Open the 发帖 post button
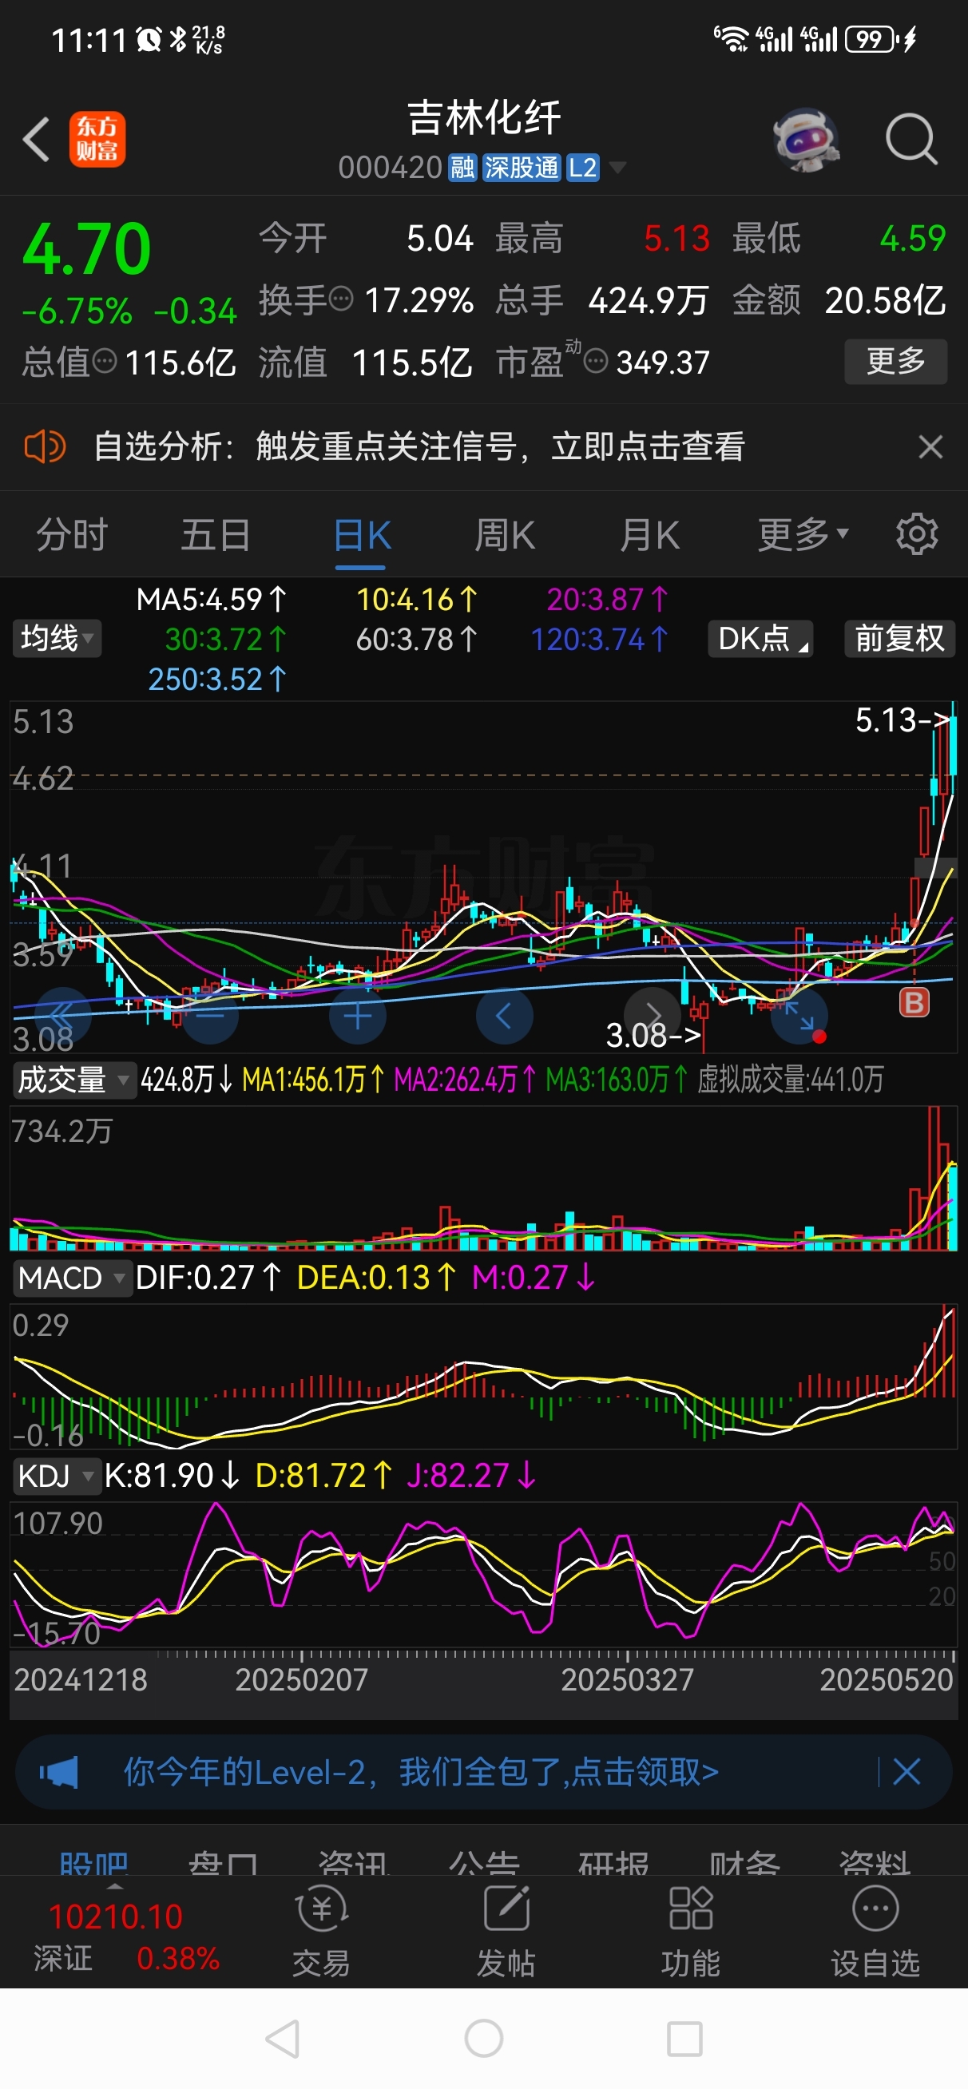This screenshot has width=968, height=2089. pyautogui.click(x=506, y=1931)
